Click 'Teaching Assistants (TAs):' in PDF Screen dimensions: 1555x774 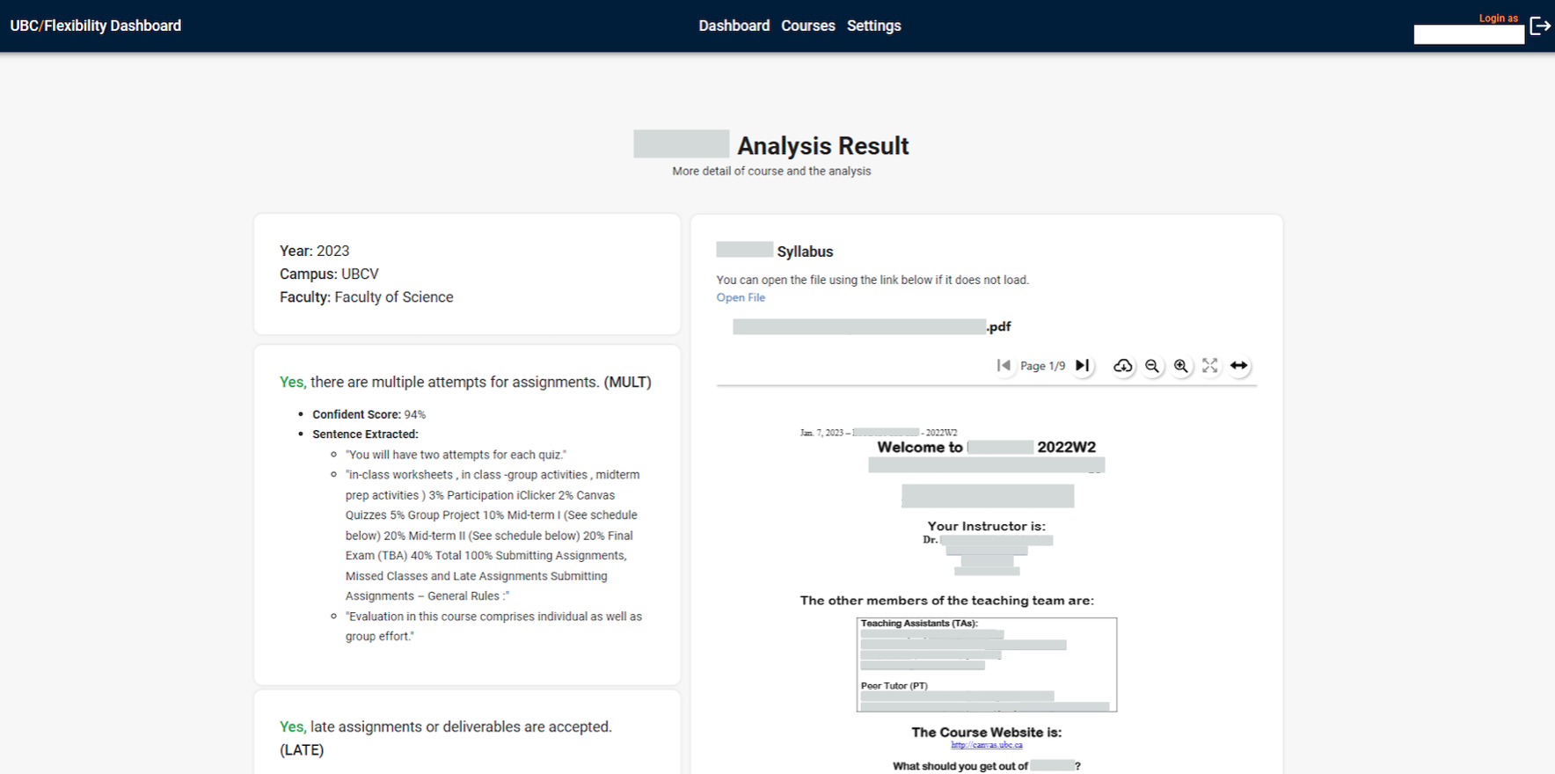919,624
